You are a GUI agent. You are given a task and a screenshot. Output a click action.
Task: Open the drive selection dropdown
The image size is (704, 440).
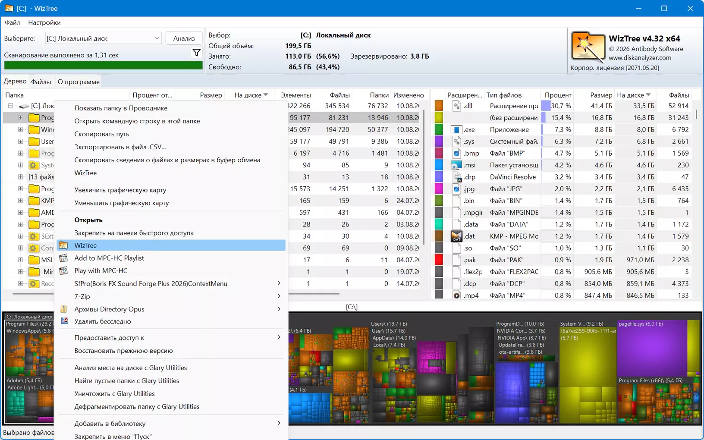(156, 38)
